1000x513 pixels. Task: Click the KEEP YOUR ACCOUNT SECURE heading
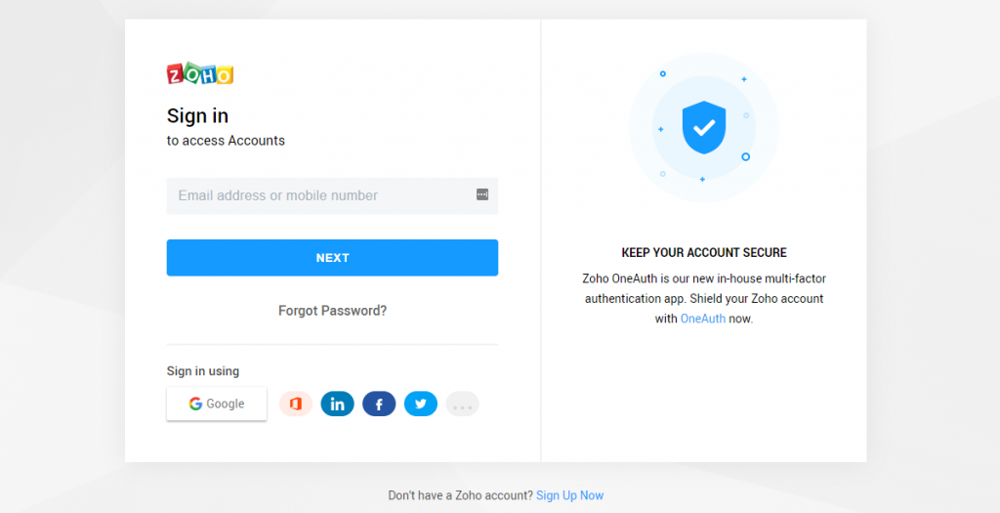click(x=704, y=253)
